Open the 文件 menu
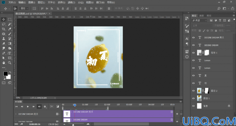This screenshot has width=236, height=126. click(x=12, y=2)
